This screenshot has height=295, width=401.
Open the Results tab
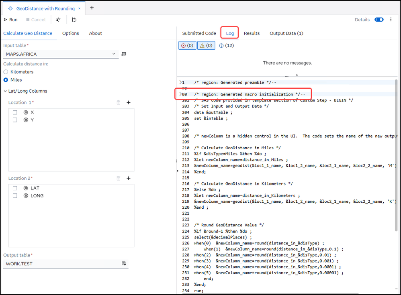pyautogui.click(x=252, y=33)
